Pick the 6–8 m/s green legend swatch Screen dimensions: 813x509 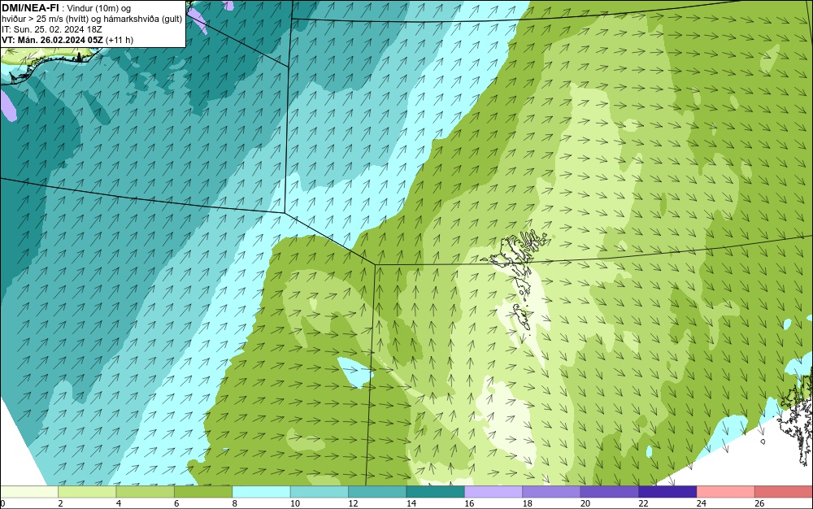click(203, 492)
